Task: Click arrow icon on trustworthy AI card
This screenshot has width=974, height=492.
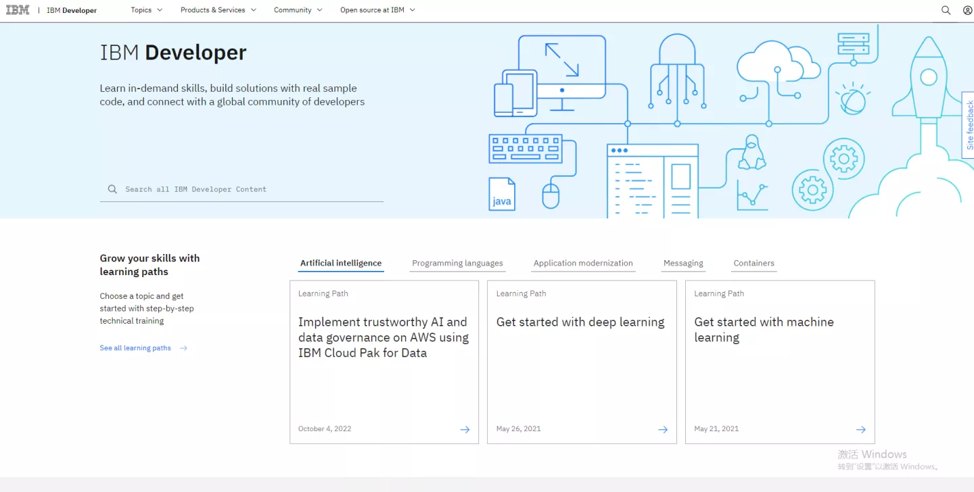Action: point(465,429)
